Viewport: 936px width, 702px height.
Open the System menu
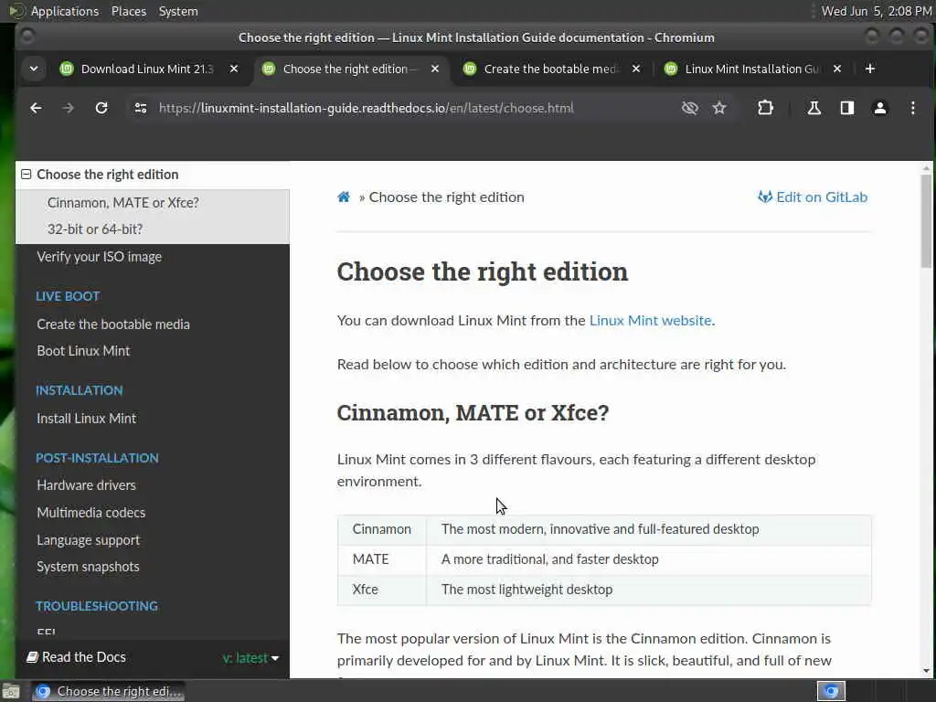tap(178, 11)
